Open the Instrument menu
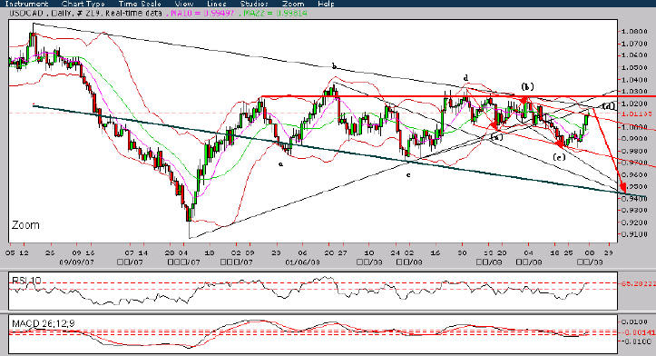This screenshot has height=356, width=656. [27, 4]
